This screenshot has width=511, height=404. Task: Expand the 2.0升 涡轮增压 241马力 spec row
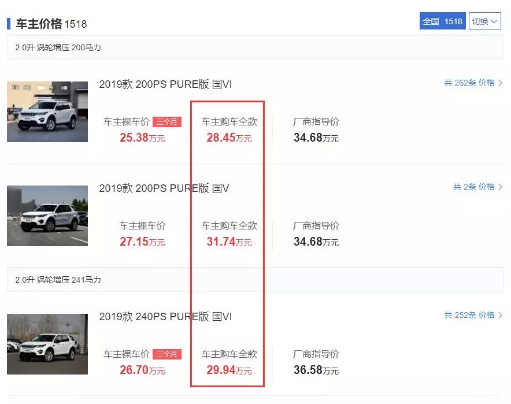point(58,281)
